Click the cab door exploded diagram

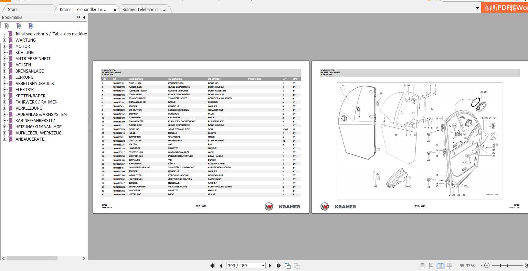[x=420, y=141]
